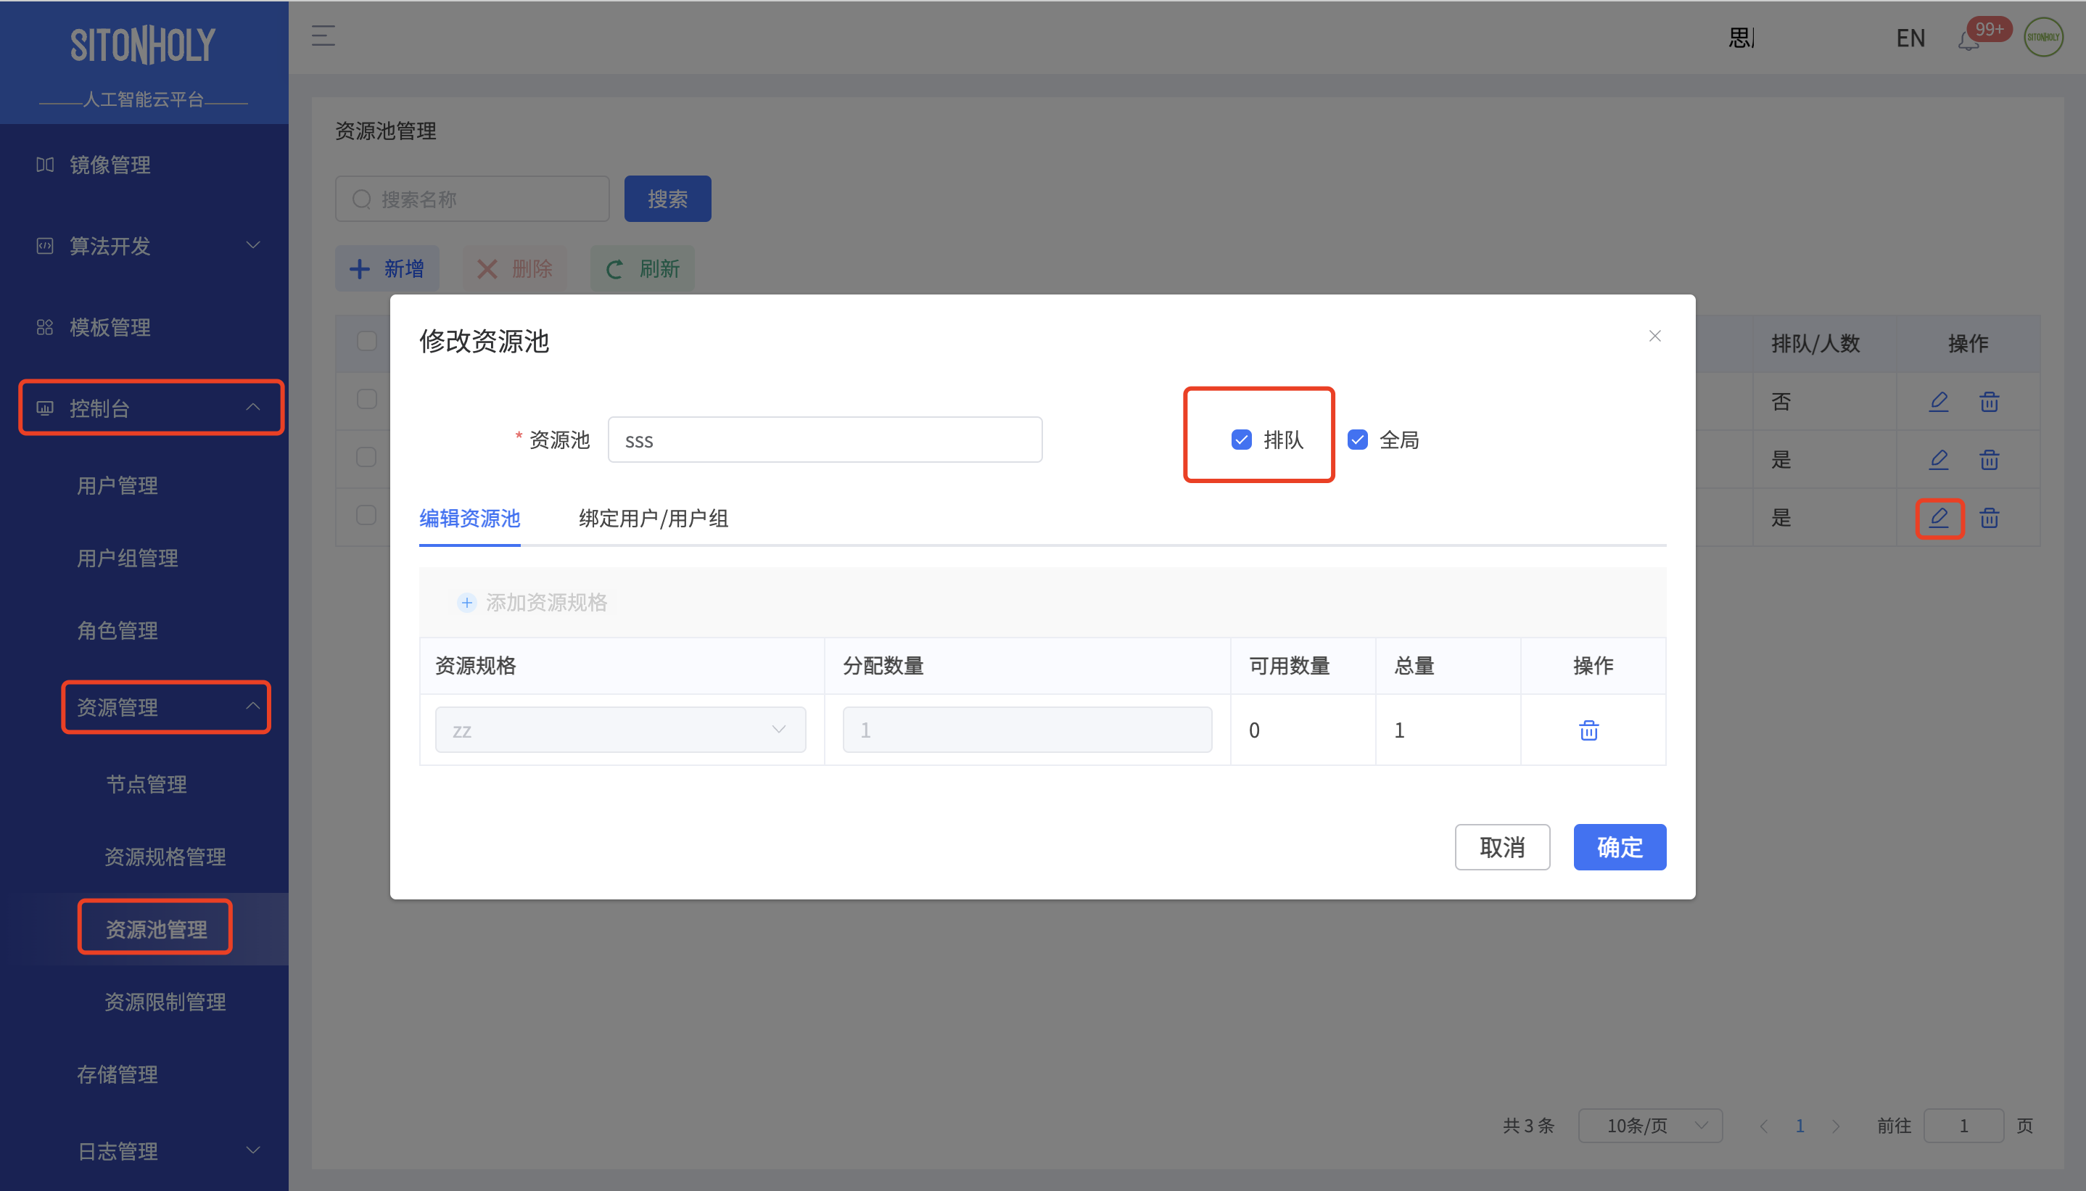Image resolution: width=2086 pixels, height=1191 pixels.
Task: Open 资源池管理 in sidebar
Action: (156, 929)
